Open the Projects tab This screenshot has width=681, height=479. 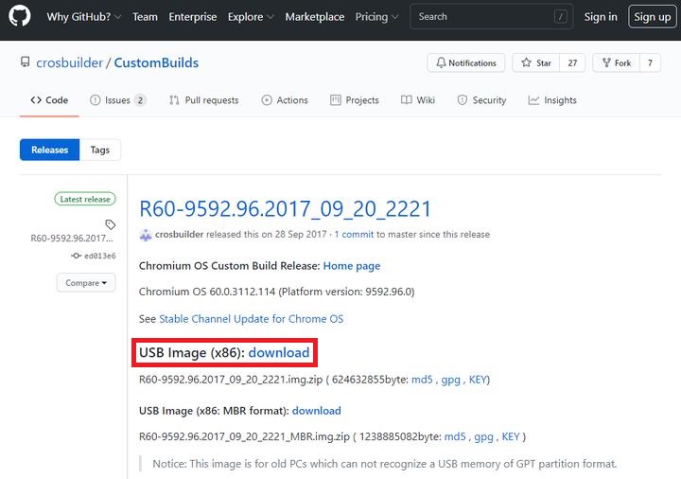coord(355,100)
